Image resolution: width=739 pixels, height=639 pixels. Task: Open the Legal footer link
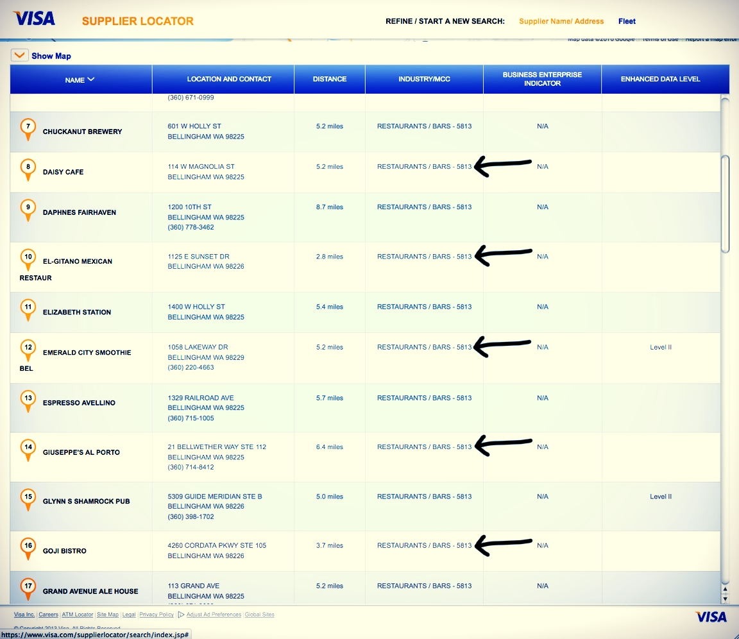click(129, 615)
